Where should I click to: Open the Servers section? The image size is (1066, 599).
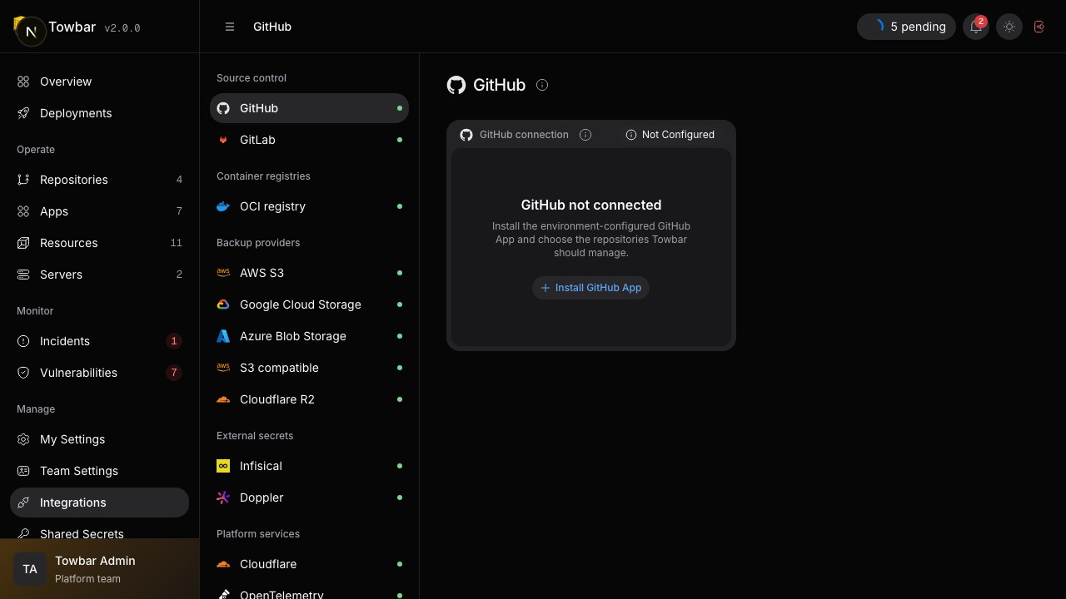(x=99, y=275)
